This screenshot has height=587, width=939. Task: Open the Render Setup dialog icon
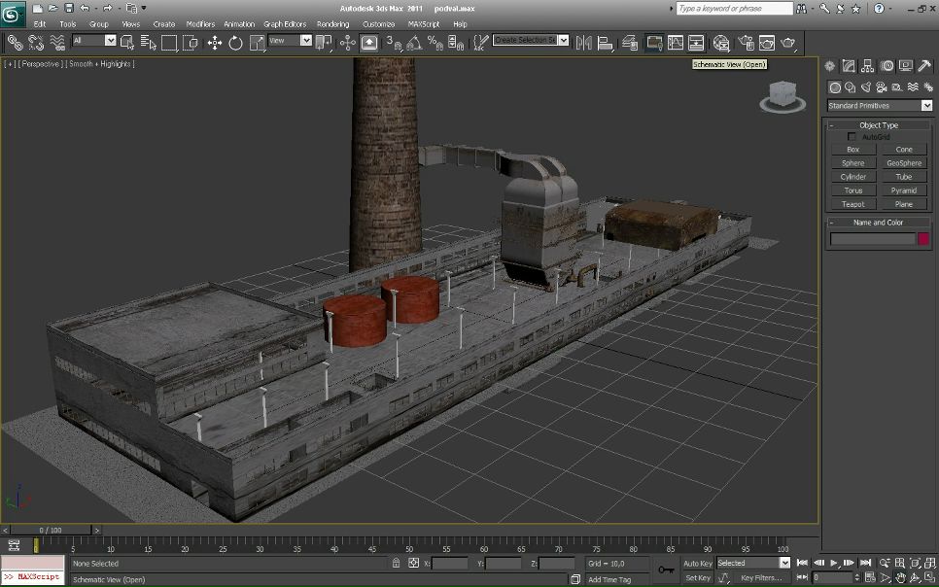click(746, 43)
